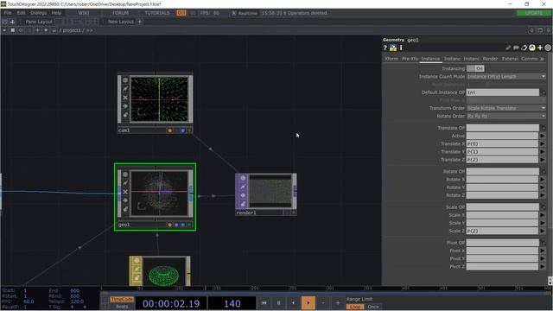Open Instance Count Mode dropdown
The height and width of the screenshot is (311, 553).
click(x=506, y=77)
